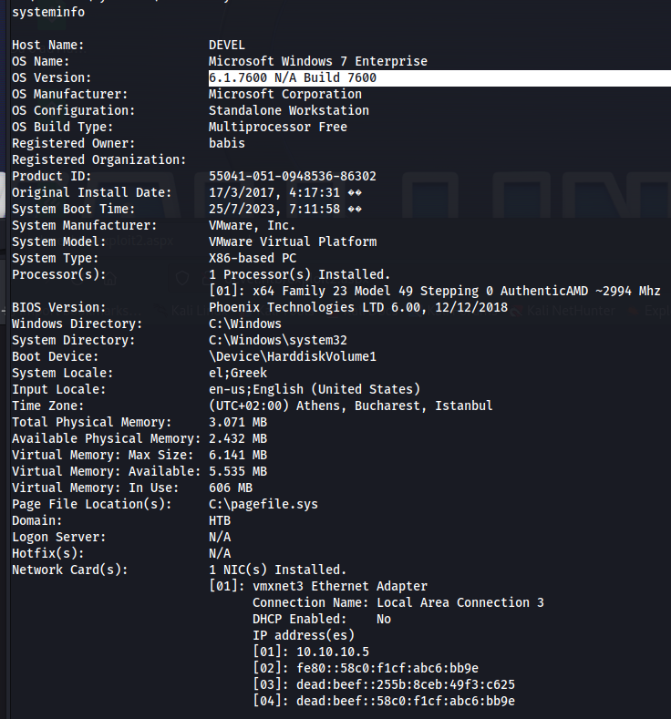Click the HTB domain value
This screenshot has width=671, height=719.
[220, 520]
